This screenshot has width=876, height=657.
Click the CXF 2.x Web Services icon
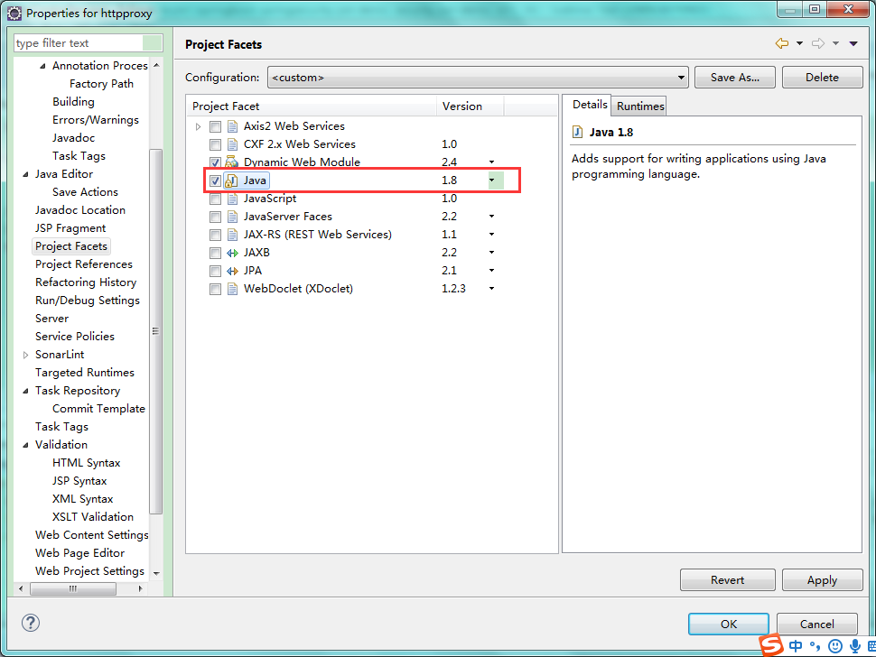click(x=232, y=144)
